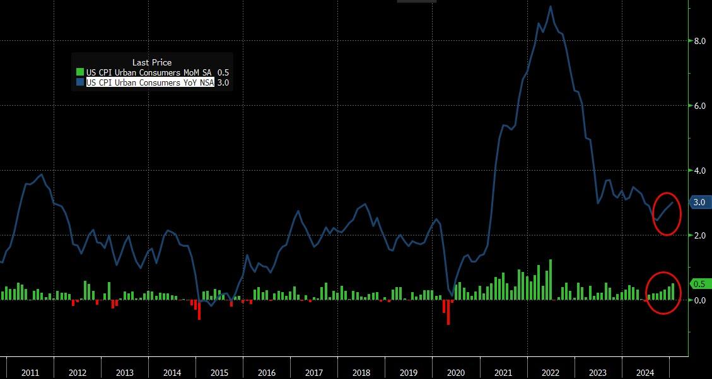The height and width of the screenshot is (379, 712).
Task: Select the 2020 year label on the time axis
Action: 455,373
